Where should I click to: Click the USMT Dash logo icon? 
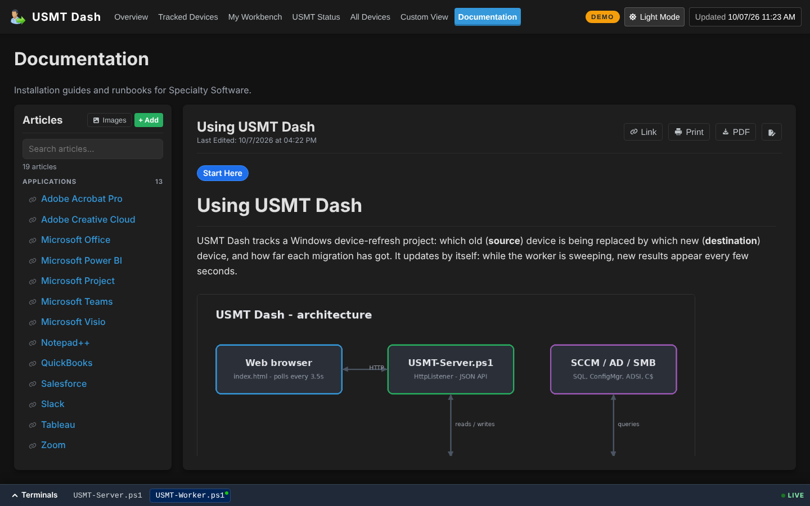[x=17, y=17]
